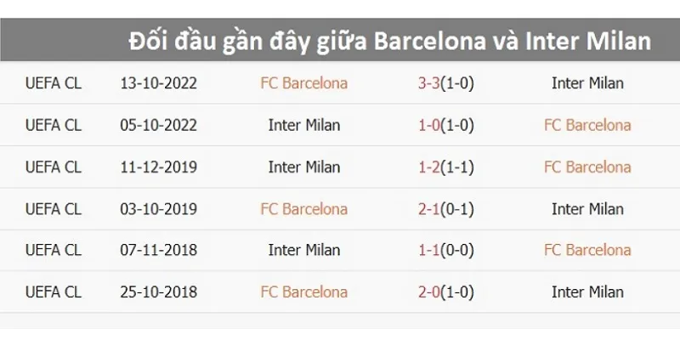Click FC Barcelona link in 13-10-2022 row
The image size is (680, 340).
[x=303, y=83]
